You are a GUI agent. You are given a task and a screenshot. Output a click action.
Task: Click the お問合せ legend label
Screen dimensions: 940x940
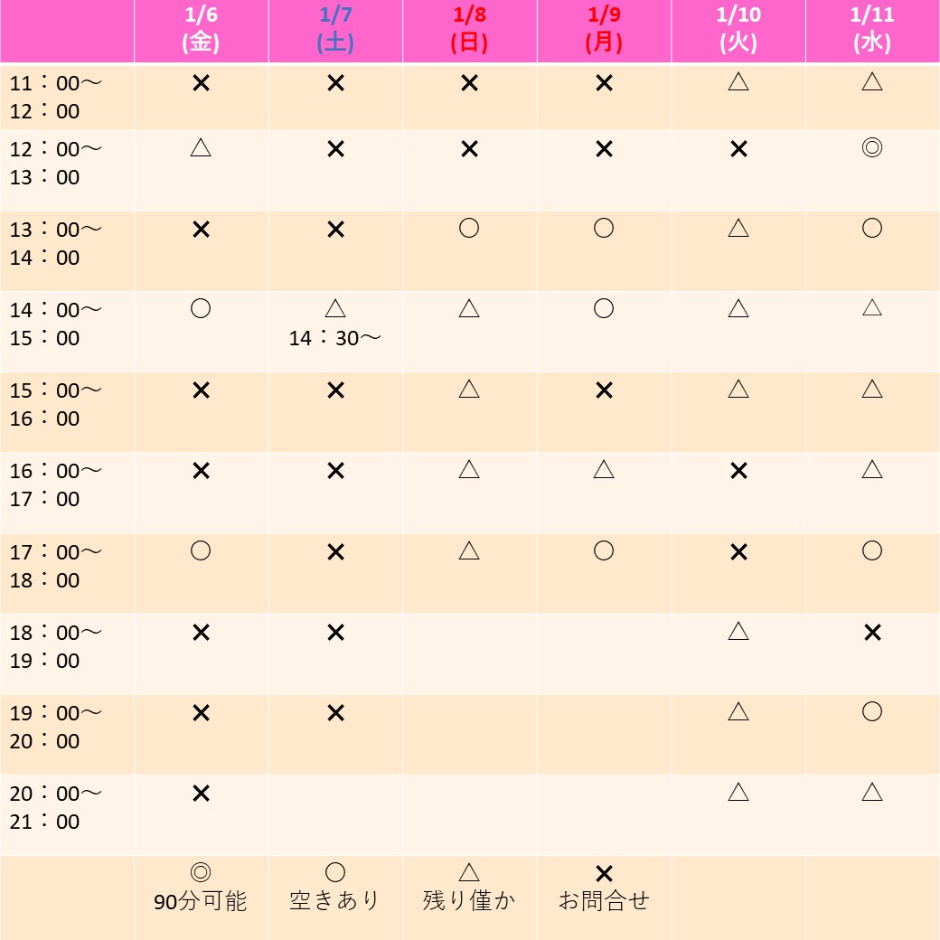[x=604, y=900]
